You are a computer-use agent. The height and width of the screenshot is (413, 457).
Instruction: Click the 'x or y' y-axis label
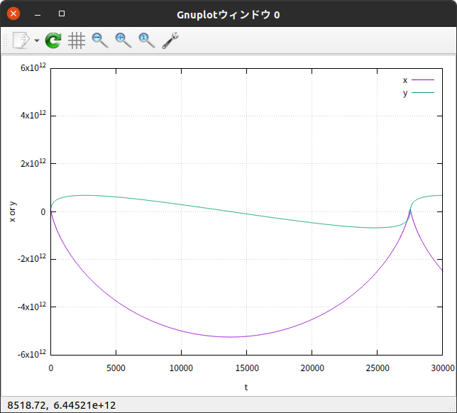coord(12,212)
